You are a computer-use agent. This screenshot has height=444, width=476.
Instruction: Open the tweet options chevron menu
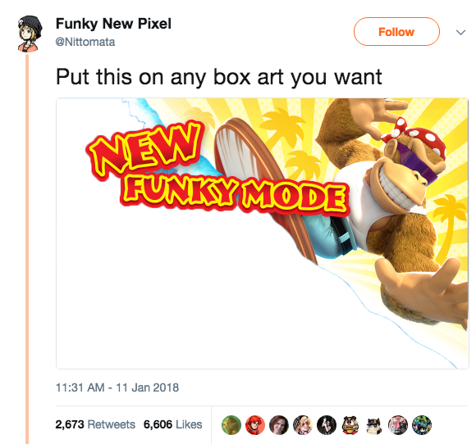(460, 32)
